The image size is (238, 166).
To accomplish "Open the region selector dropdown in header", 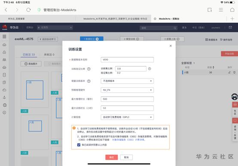I will click(55, 27).
